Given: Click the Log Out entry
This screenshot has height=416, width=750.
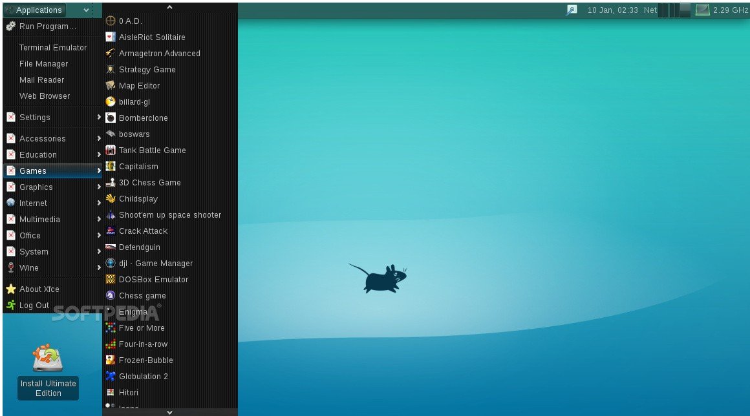Looking at the screenshot, I should pos(34,306).
